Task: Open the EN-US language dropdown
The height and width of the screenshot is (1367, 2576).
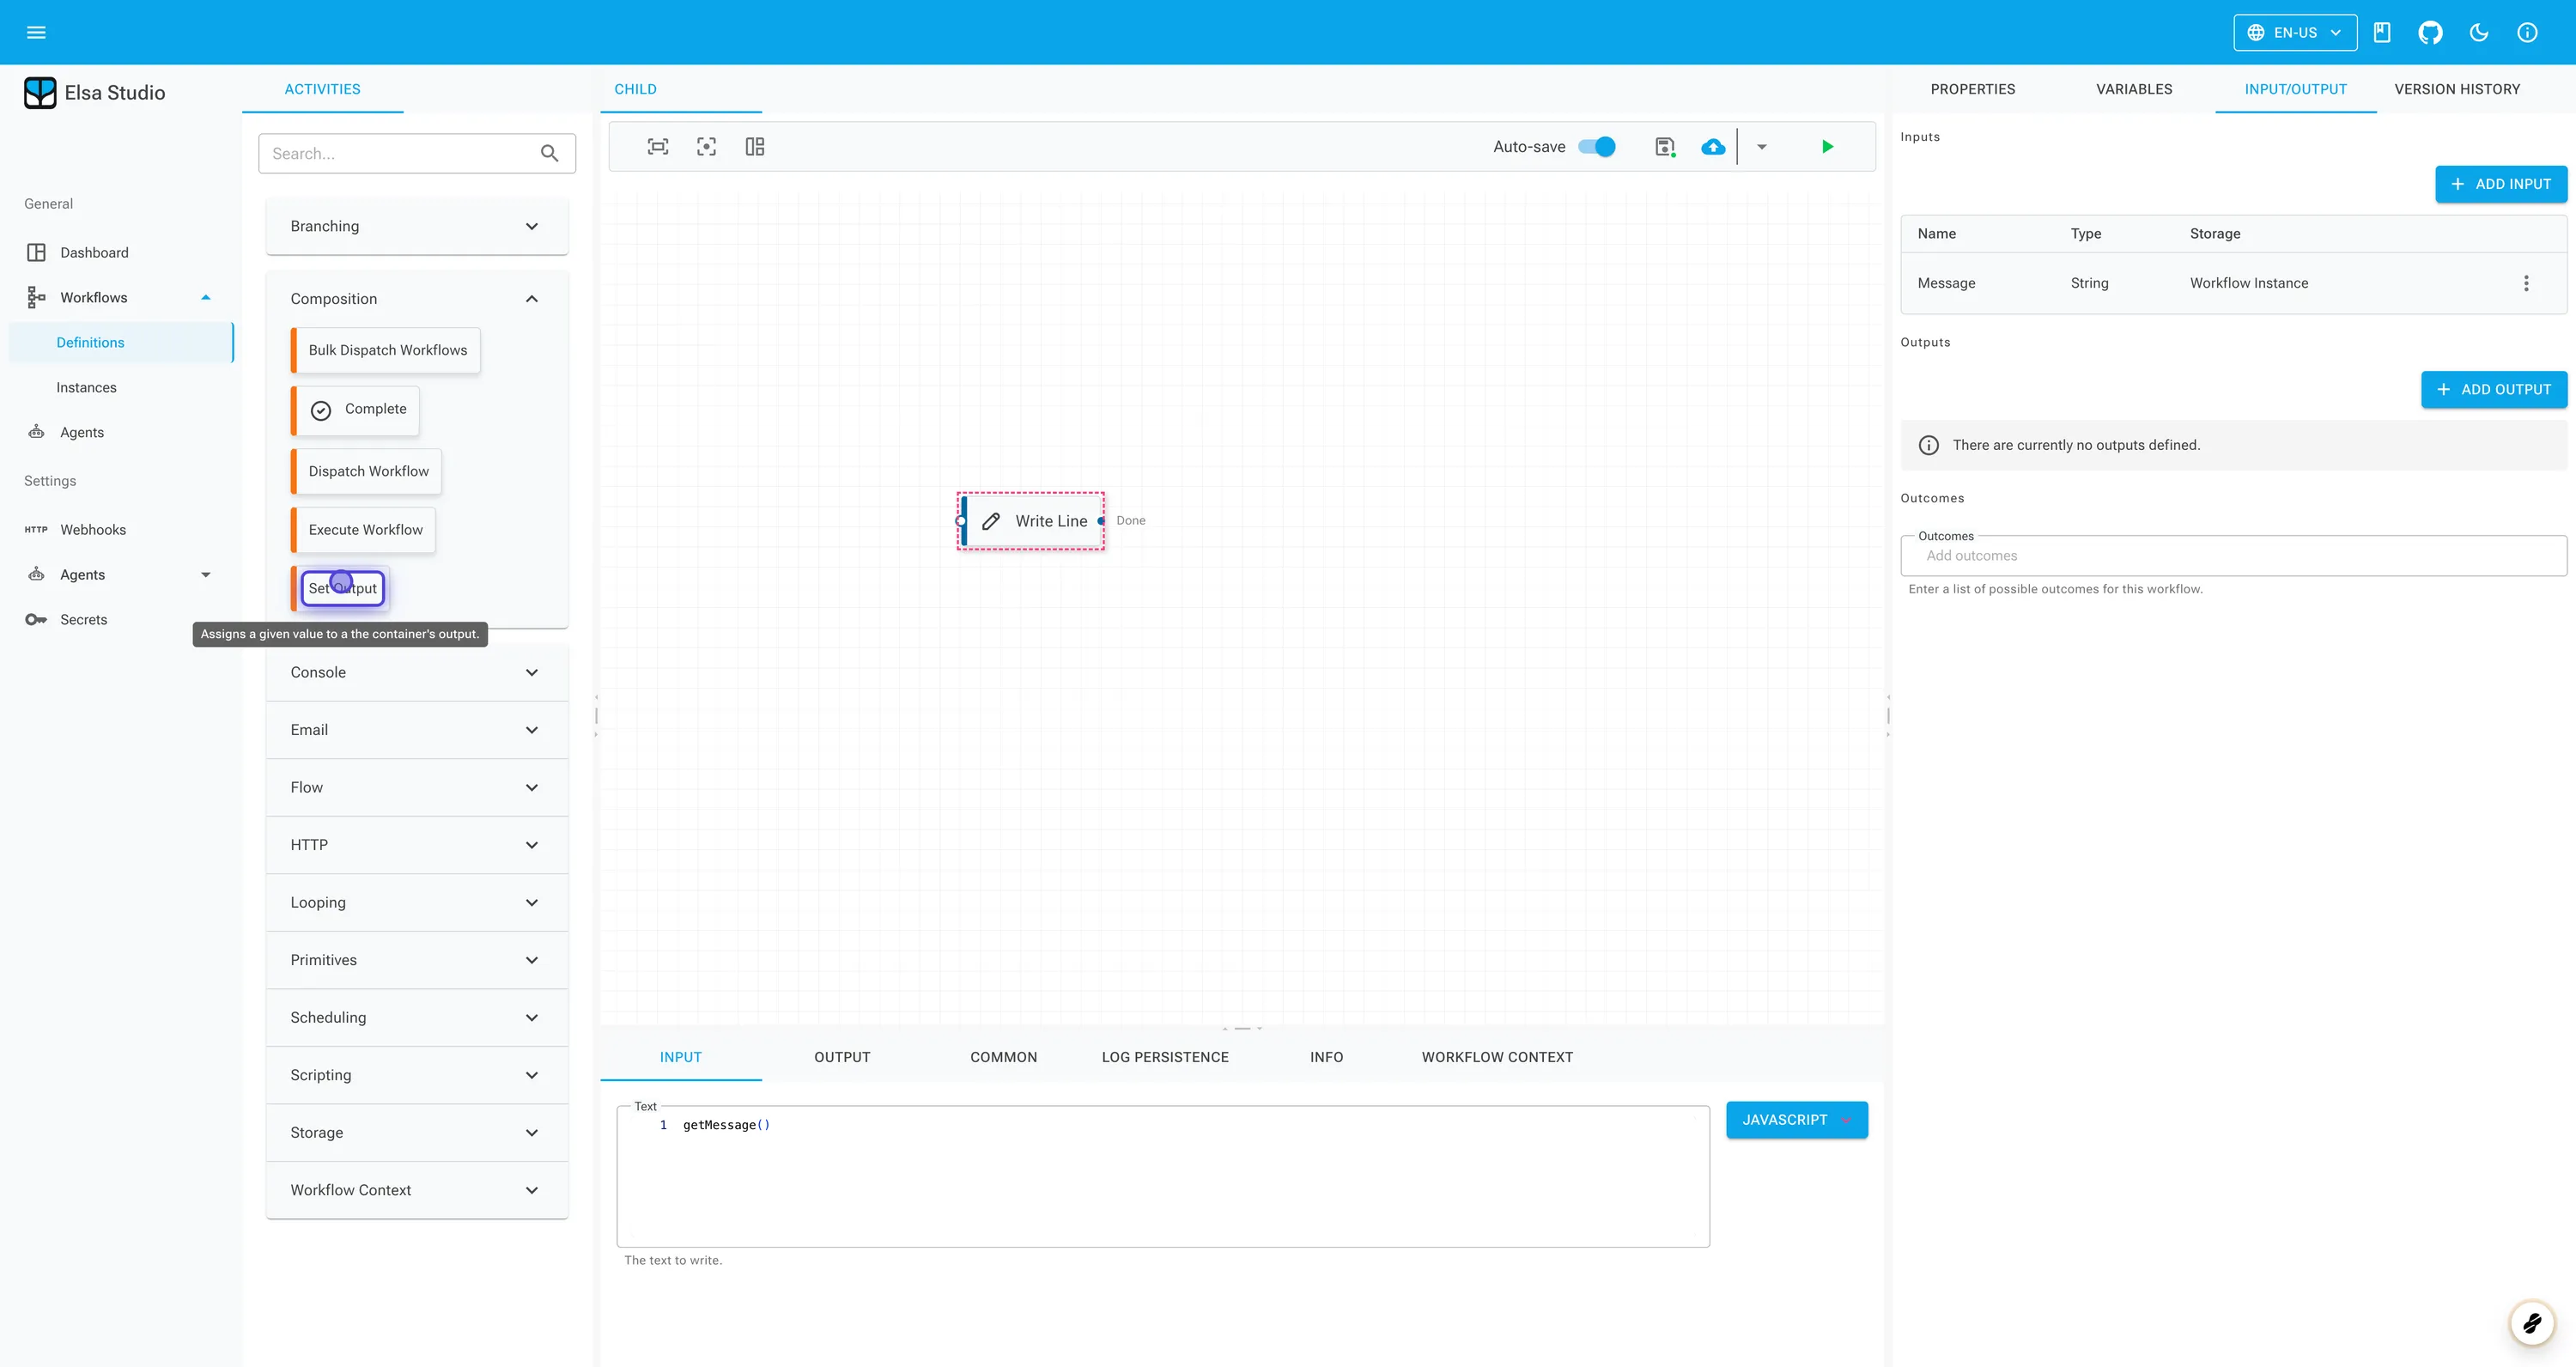Action: click(x=2294, y=32)
